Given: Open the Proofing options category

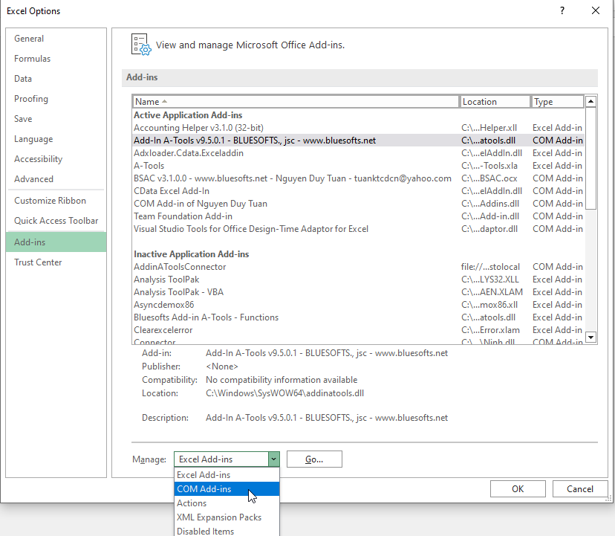Looking at the screenshot, I should point(56,99).
